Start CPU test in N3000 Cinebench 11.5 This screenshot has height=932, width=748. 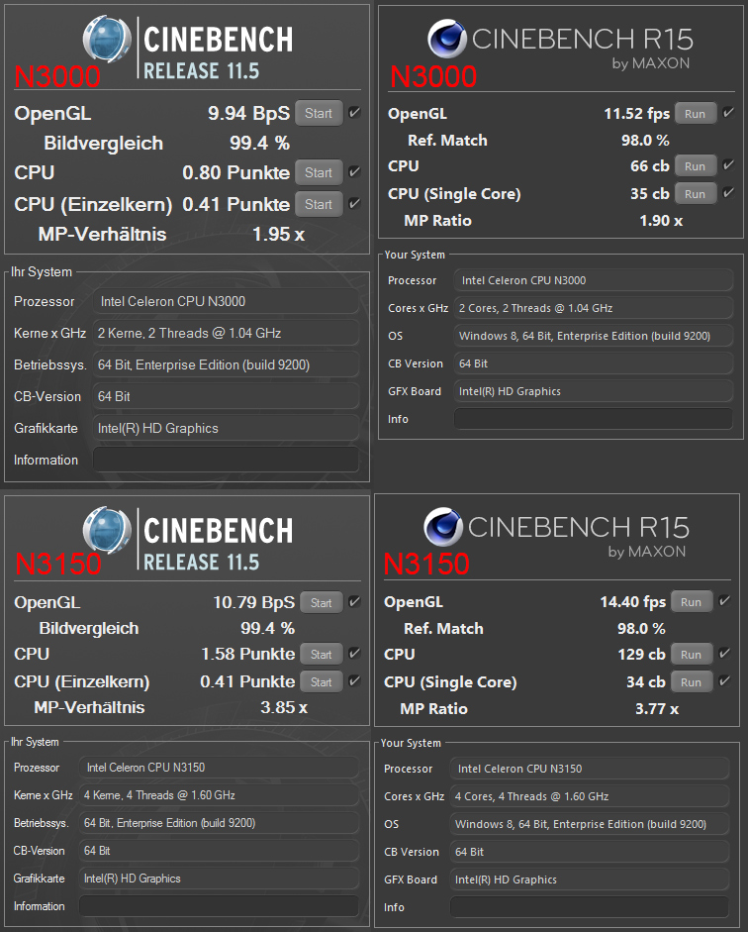319,172
